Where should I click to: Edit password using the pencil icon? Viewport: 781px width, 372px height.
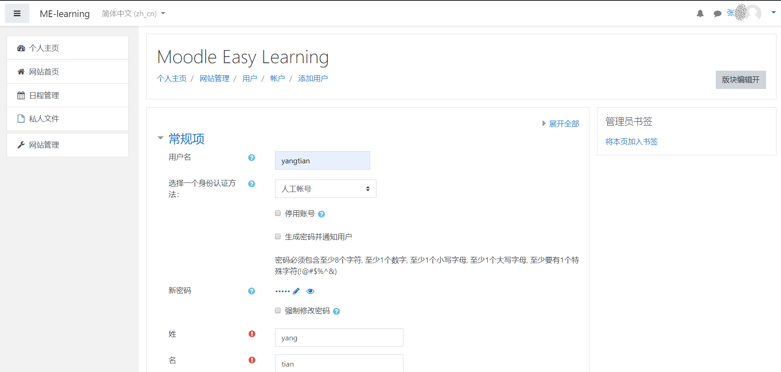click(x=296, y=291)
